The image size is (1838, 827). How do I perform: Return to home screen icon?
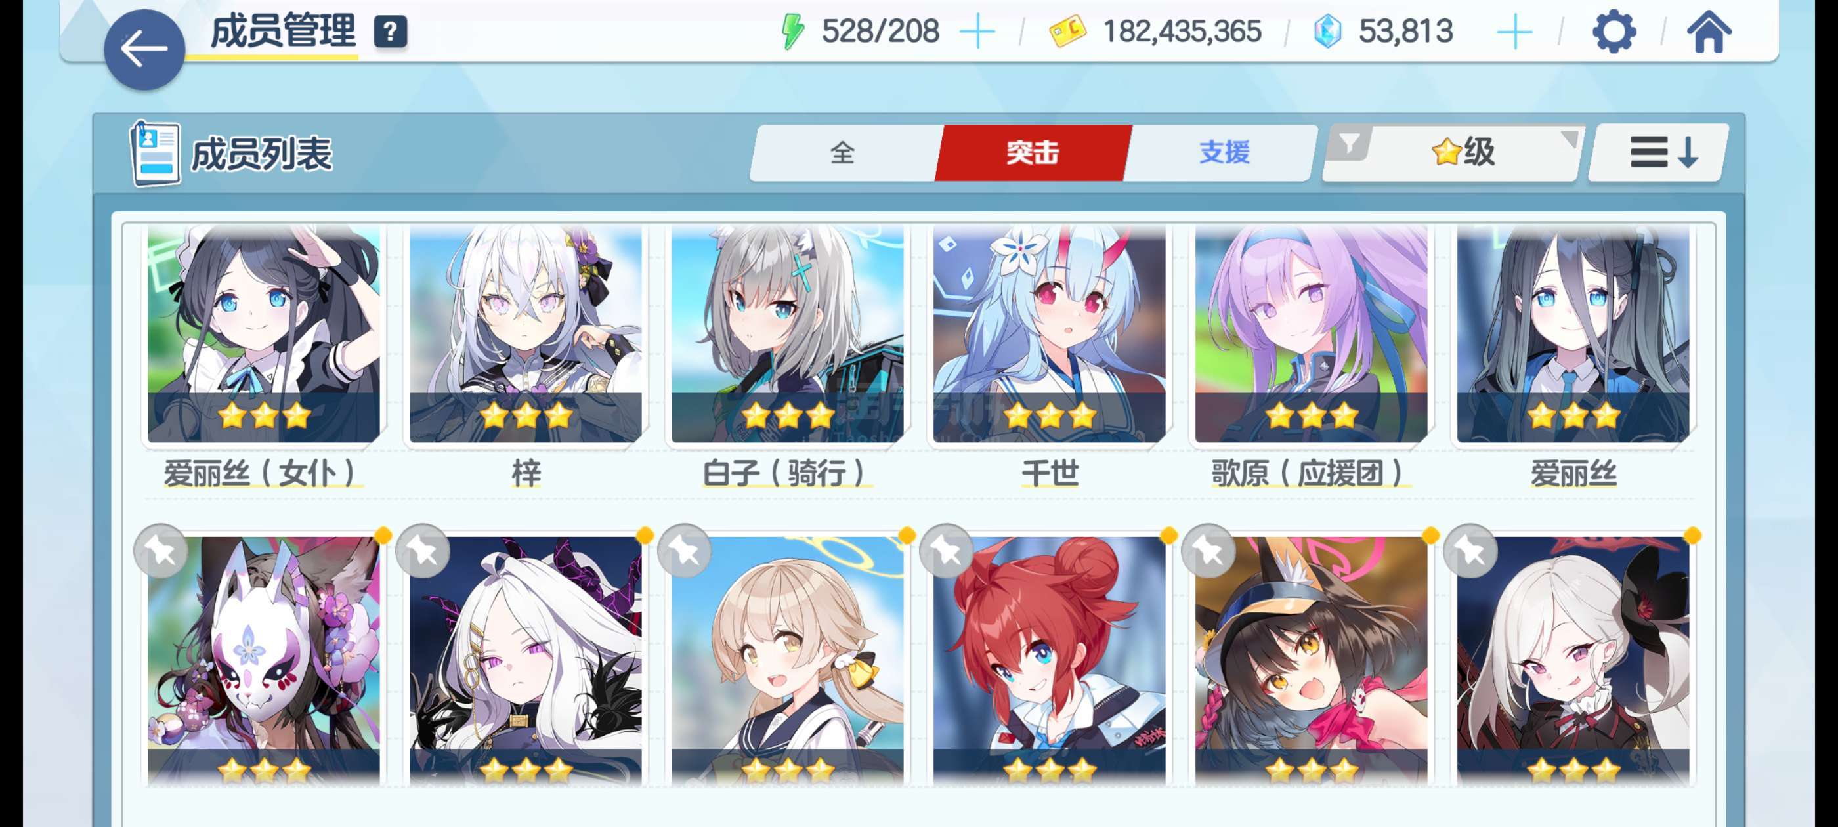(1709, 32)
